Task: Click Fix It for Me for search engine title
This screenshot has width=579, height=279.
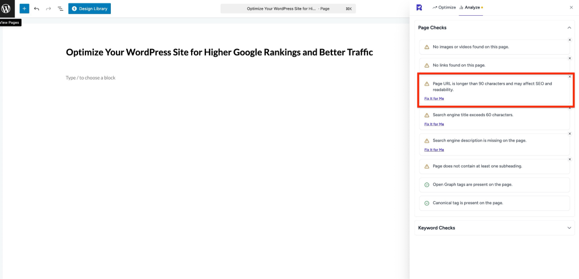Action: (434, 124)
